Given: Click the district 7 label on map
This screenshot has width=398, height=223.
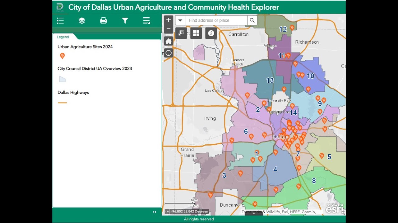Looking at the screenshot, I should (298, 154).
